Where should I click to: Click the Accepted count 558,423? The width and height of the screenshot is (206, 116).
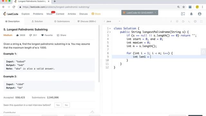point(20,97)
